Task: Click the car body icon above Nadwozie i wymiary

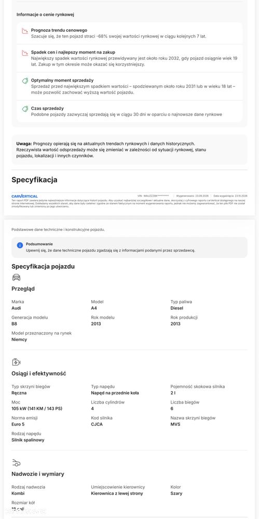Action: (x=16, y=462)
